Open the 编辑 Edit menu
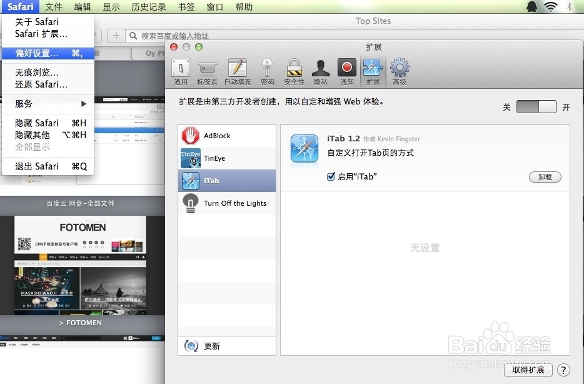This screenshot has height=384, width=584. 83,7
